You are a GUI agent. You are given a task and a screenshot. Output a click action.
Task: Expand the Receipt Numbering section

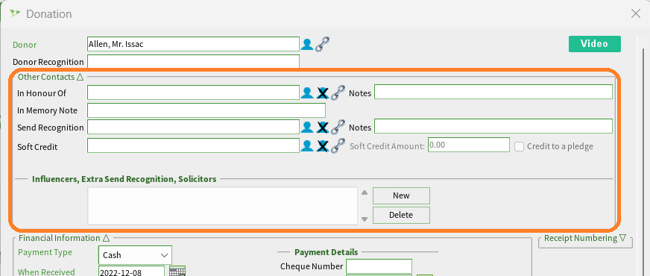coord(623,238)
